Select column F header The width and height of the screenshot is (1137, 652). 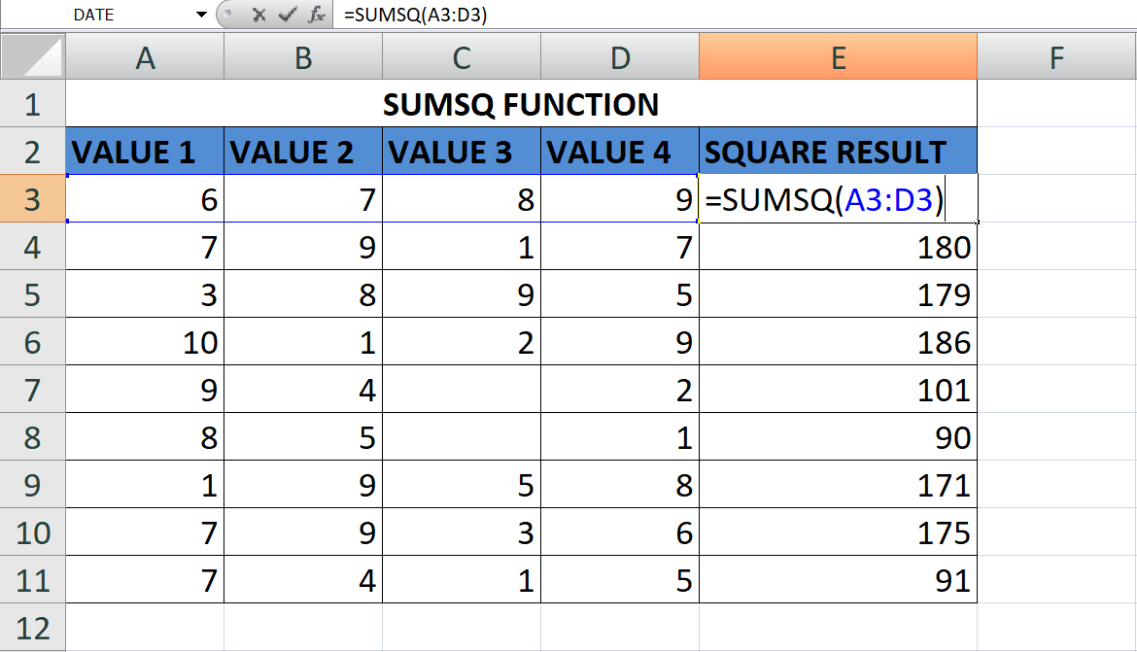click(x=1056, y=58)
